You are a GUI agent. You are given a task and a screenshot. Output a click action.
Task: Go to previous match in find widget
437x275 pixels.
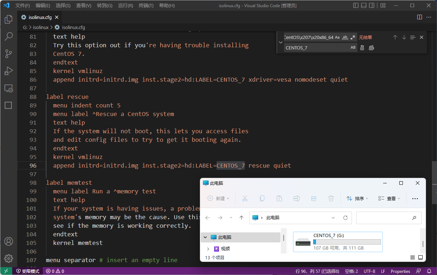pos(395,37)
